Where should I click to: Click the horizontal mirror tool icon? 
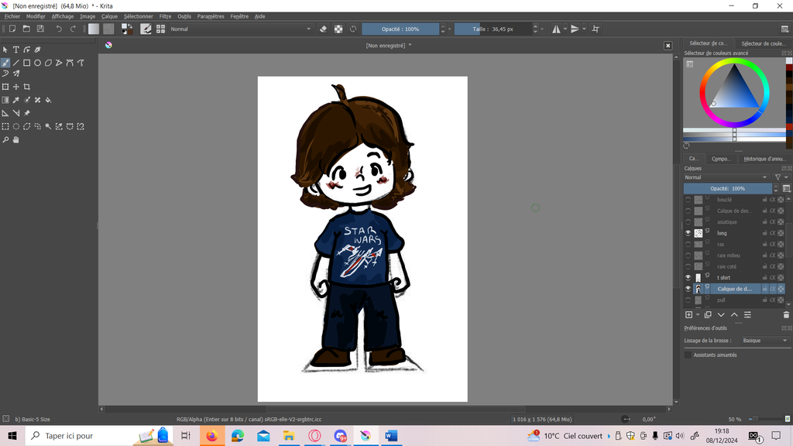[x=556, y=29]
